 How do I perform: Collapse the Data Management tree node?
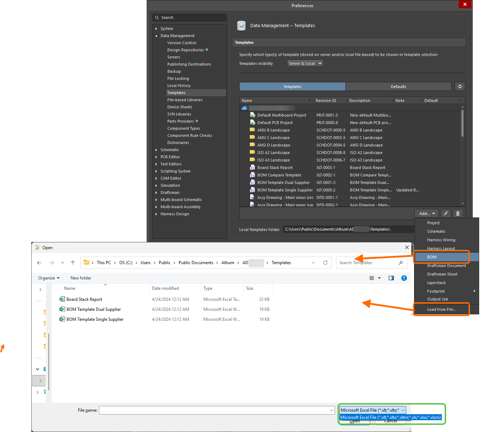tap(156, 36)
